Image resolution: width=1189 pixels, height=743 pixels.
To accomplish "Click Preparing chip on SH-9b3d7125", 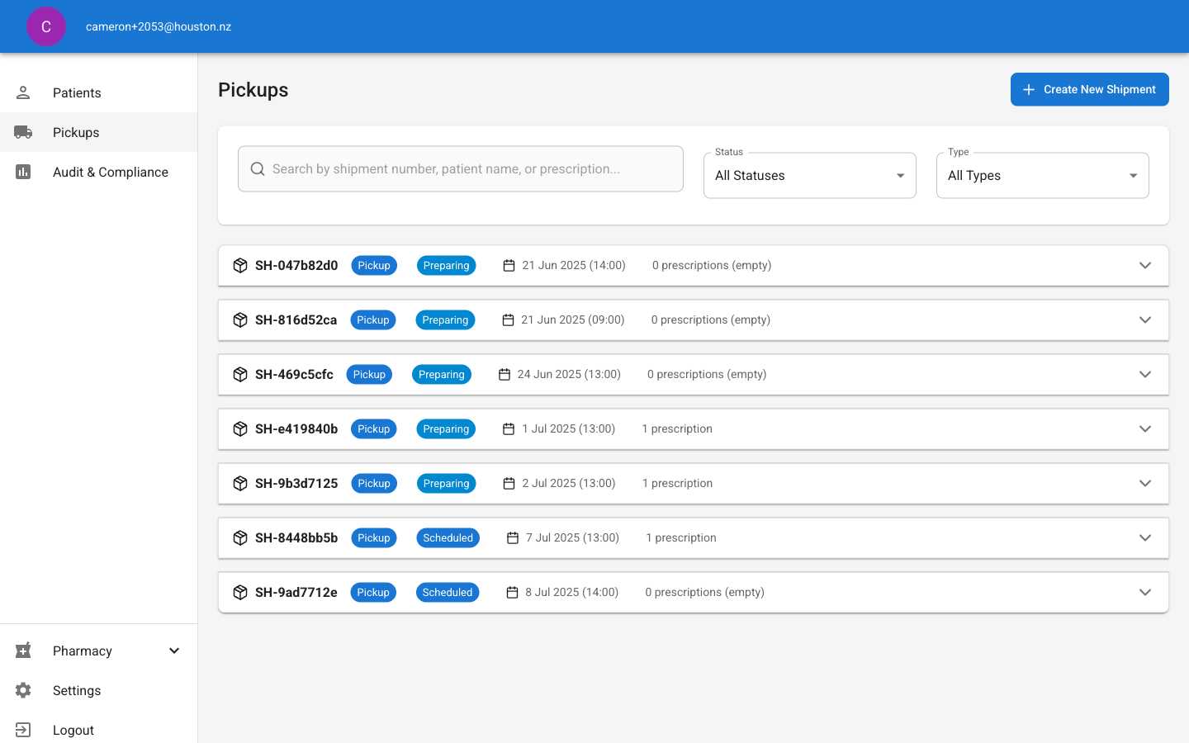I will [446, 483].
